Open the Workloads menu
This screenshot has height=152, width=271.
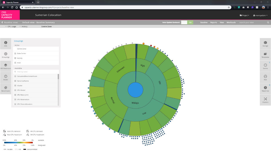click(x=231, y=23)
